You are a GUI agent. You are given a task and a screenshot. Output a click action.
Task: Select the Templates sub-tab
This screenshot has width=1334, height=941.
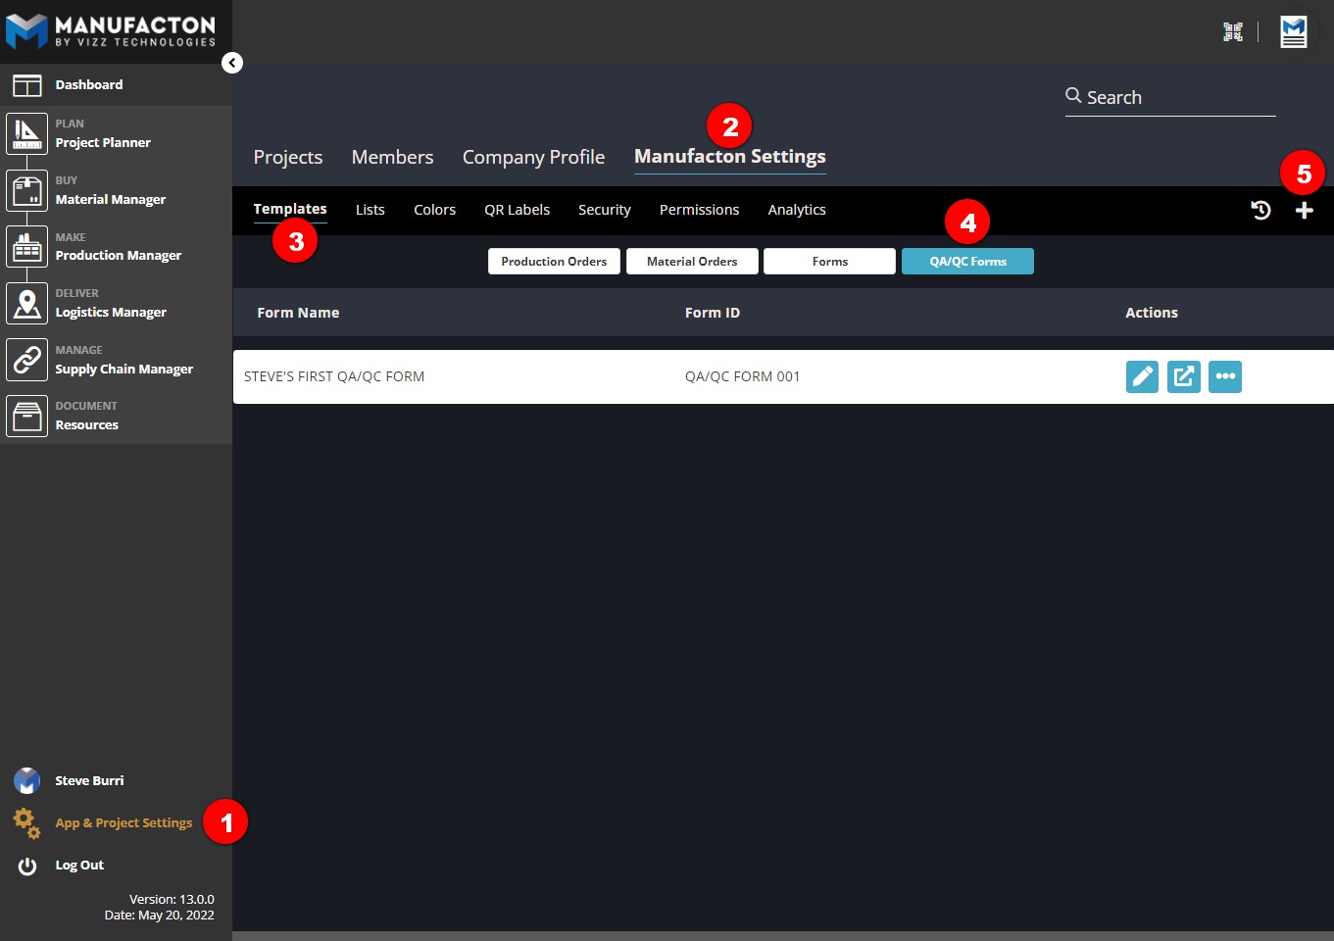coord(290,209)
